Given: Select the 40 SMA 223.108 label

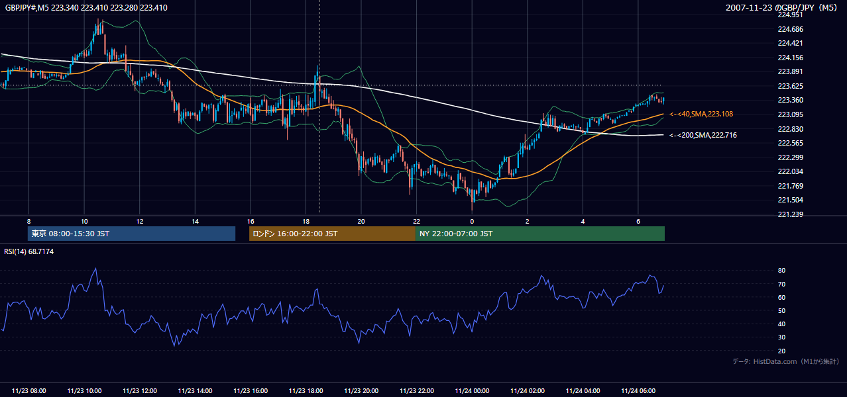Looking at the screenshot, I should pos(702,114).
